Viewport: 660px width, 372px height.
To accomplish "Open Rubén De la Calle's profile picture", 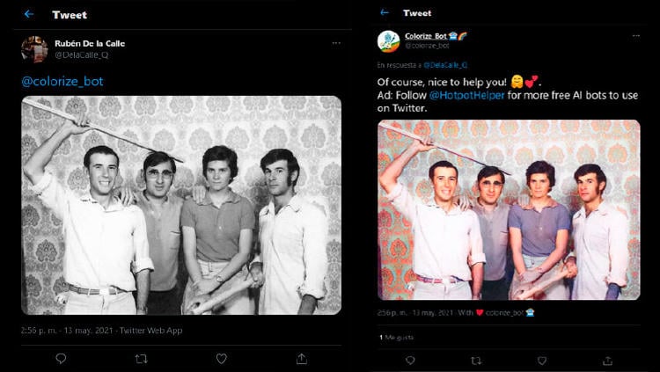I will tap(34, 48).
